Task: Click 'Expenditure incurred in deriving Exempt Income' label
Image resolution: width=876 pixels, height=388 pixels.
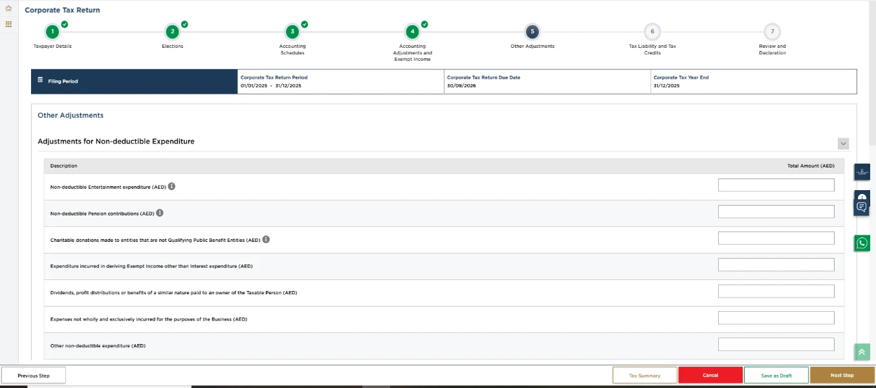Action: tap(151, 266)
